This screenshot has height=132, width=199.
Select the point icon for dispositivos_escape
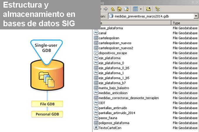[96, 53]
